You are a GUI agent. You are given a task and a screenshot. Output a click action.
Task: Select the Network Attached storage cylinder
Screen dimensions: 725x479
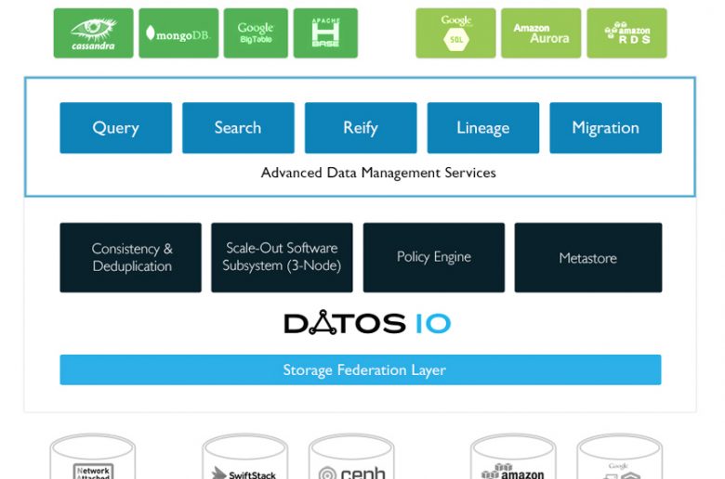(93, 457)
